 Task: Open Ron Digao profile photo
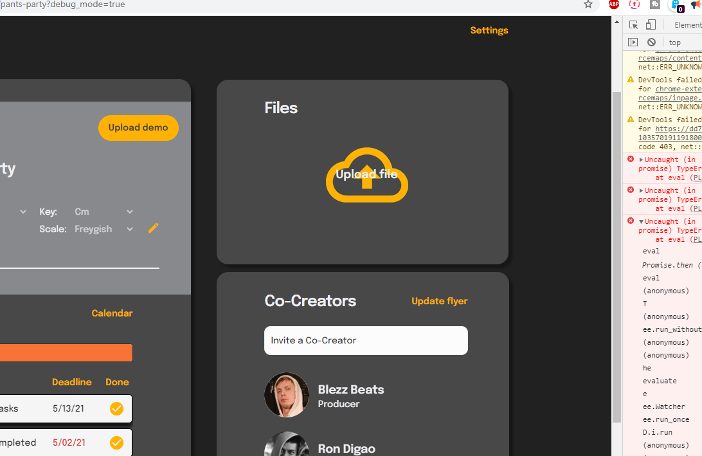pyautogui.click(x=287, y=444)
